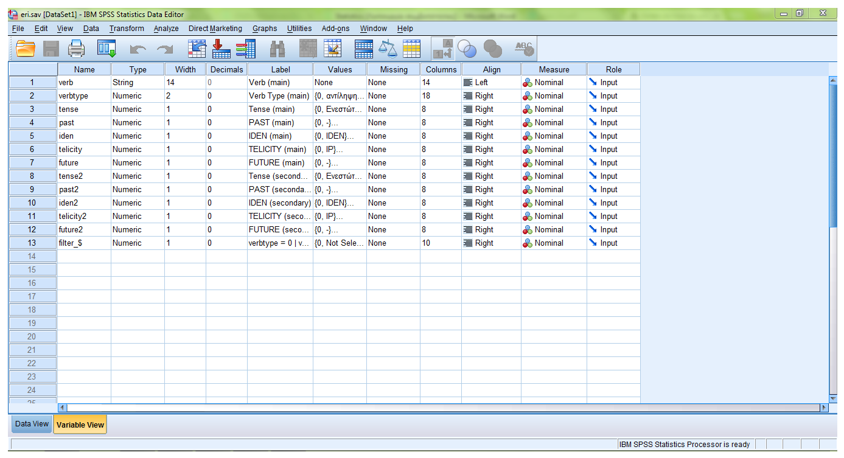844x458 pixels.
Task: Select row header number 1
Action: click(x=33, y=82)
